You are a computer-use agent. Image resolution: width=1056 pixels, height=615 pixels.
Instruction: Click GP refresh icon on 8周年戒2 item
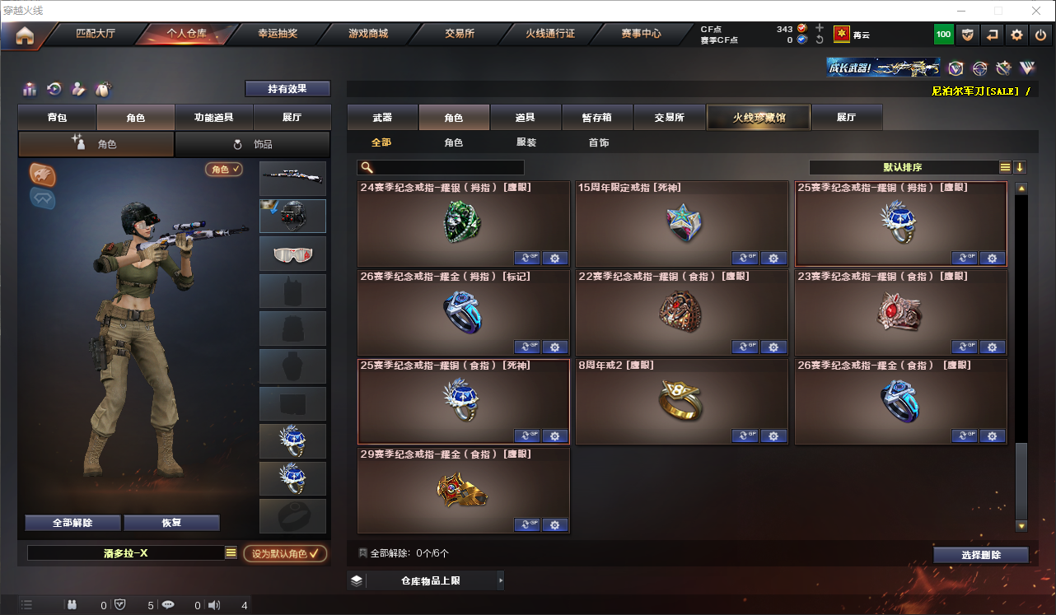coord(745,436)
